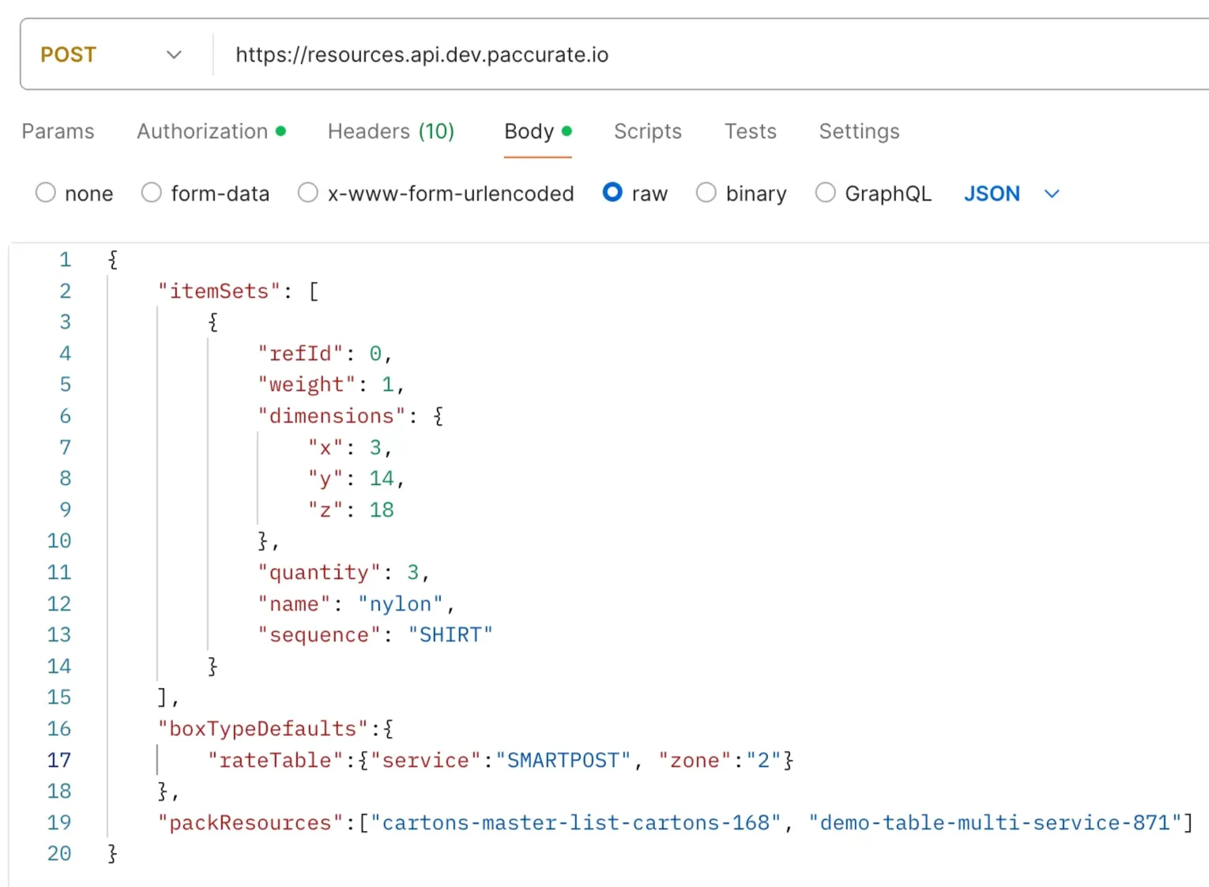Click the "quantity" key on line 11
This screenshot has width=1209, height=887.
[x=319, y=573]
